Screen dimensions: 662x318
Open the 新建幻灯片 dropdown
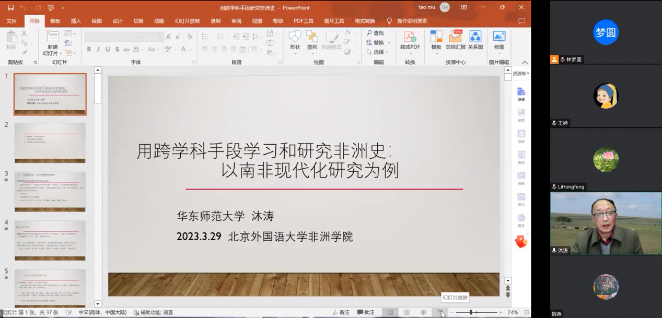(51, 53)
